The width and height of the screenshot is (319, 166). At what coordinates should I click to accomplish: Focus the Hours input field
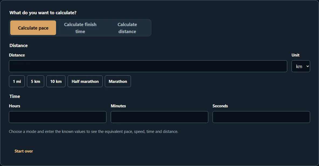[58, 117]
